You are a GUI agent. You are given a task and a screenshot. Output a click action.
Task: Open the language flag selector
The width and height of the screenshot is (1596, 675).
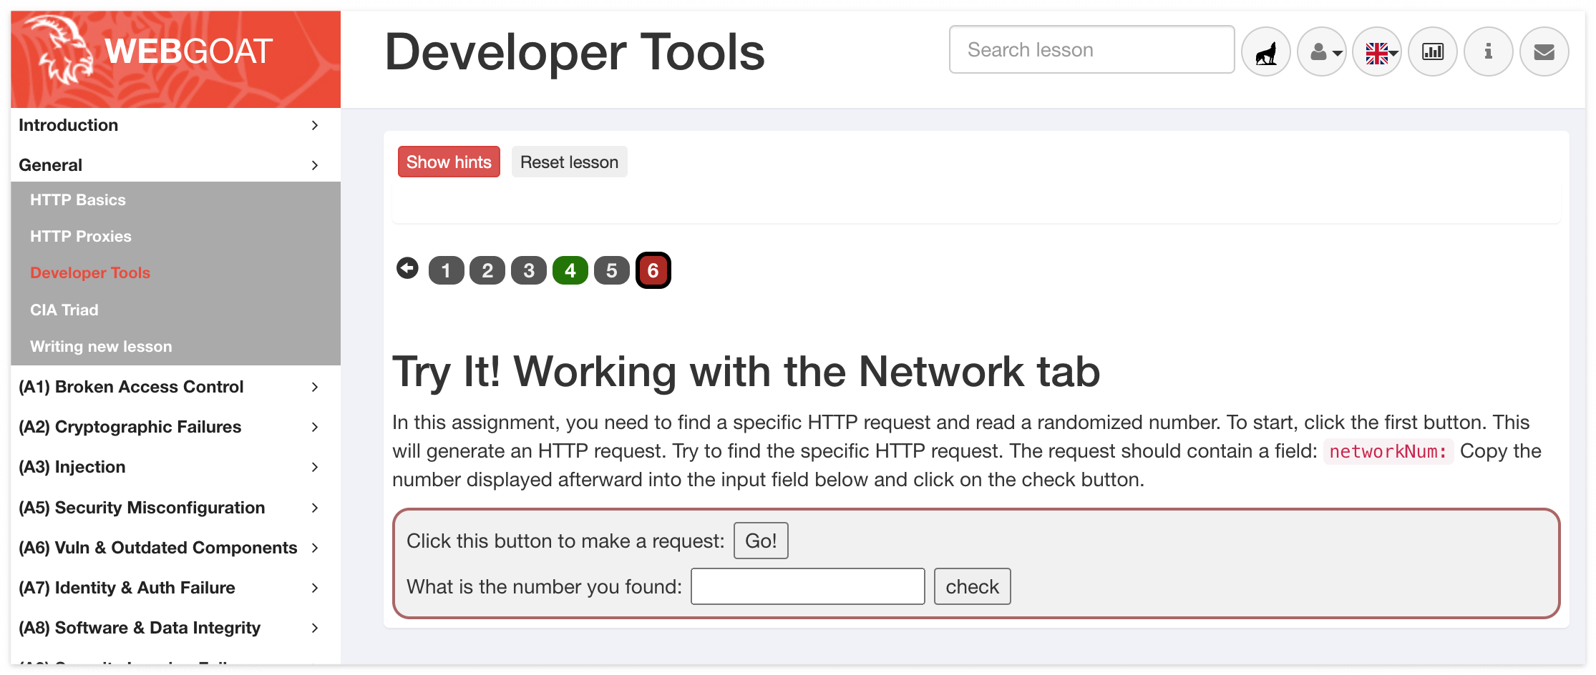tap(1378, 51)
